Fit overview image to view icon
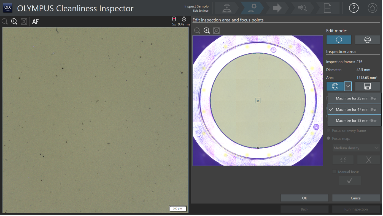The width and height of the screenshot is (383, 216). click(216, 31)
